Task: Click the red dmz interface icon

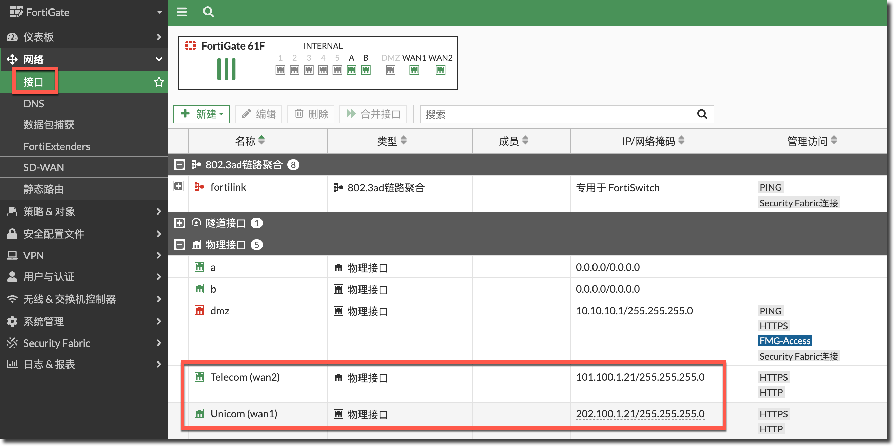Action: click(x=199, y=310)
